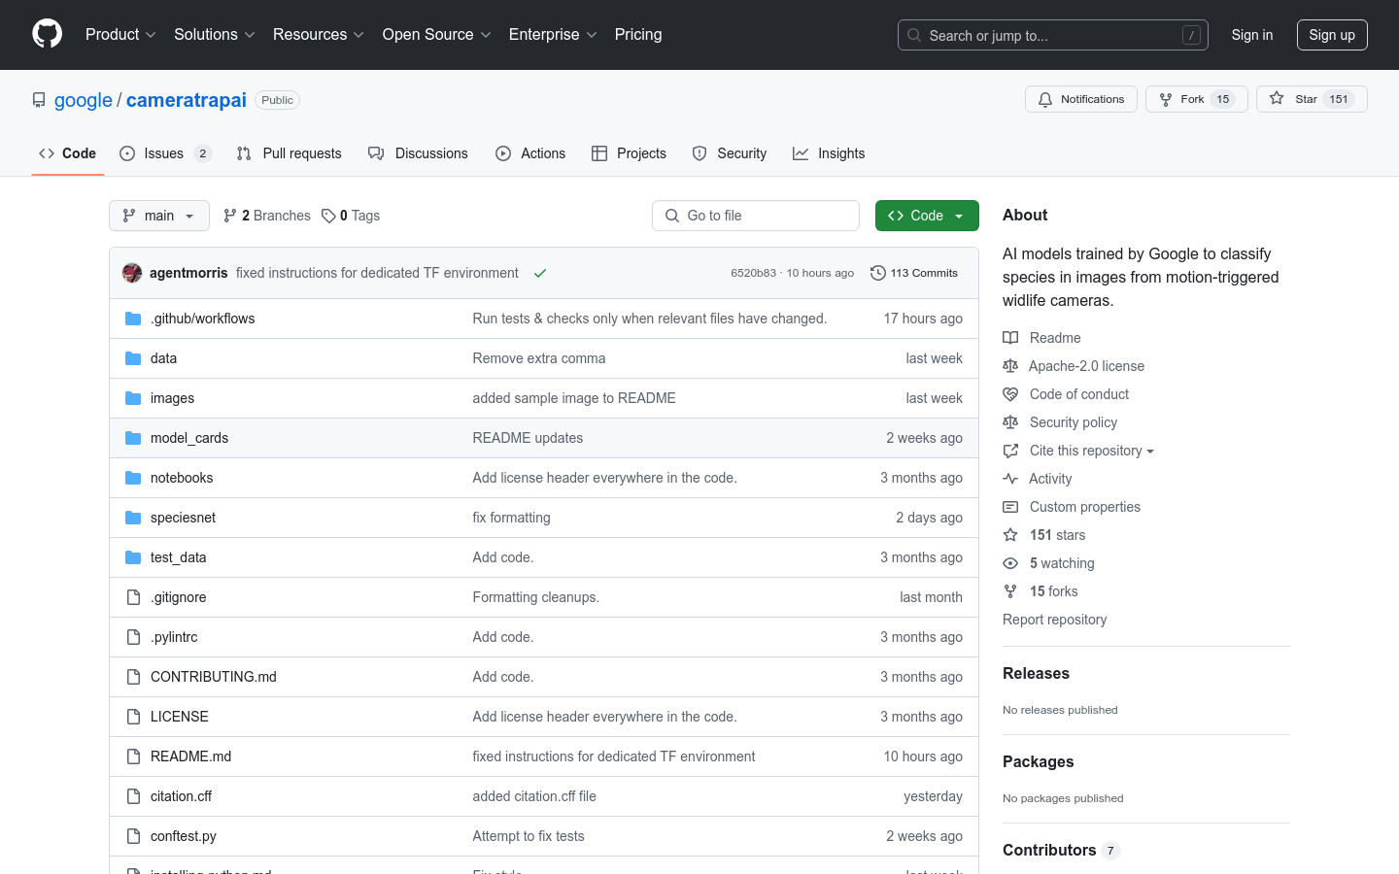Image resolution: width=1399 pixels, height=874 pixels.
Task: Click the Notifications bell button
Action: (1080, 99)
